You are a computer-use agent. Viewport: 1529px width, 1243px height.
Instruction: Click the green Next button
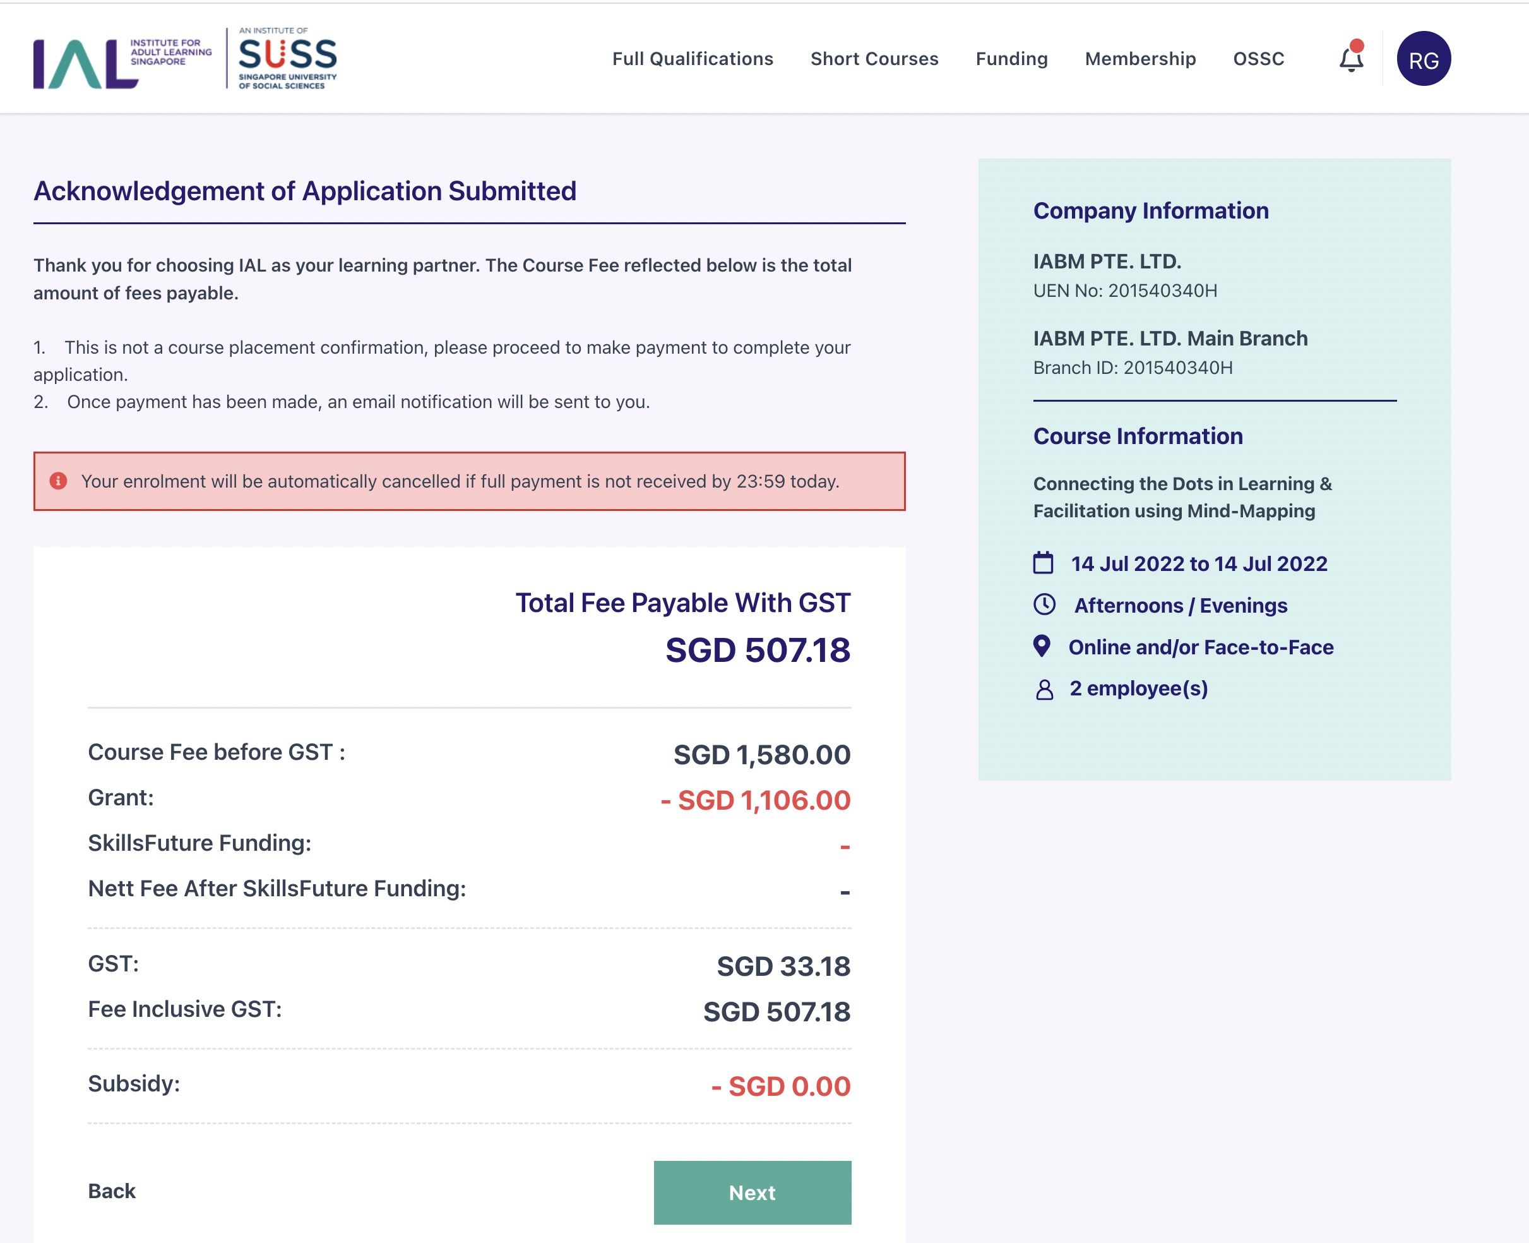pos(752,1192)
